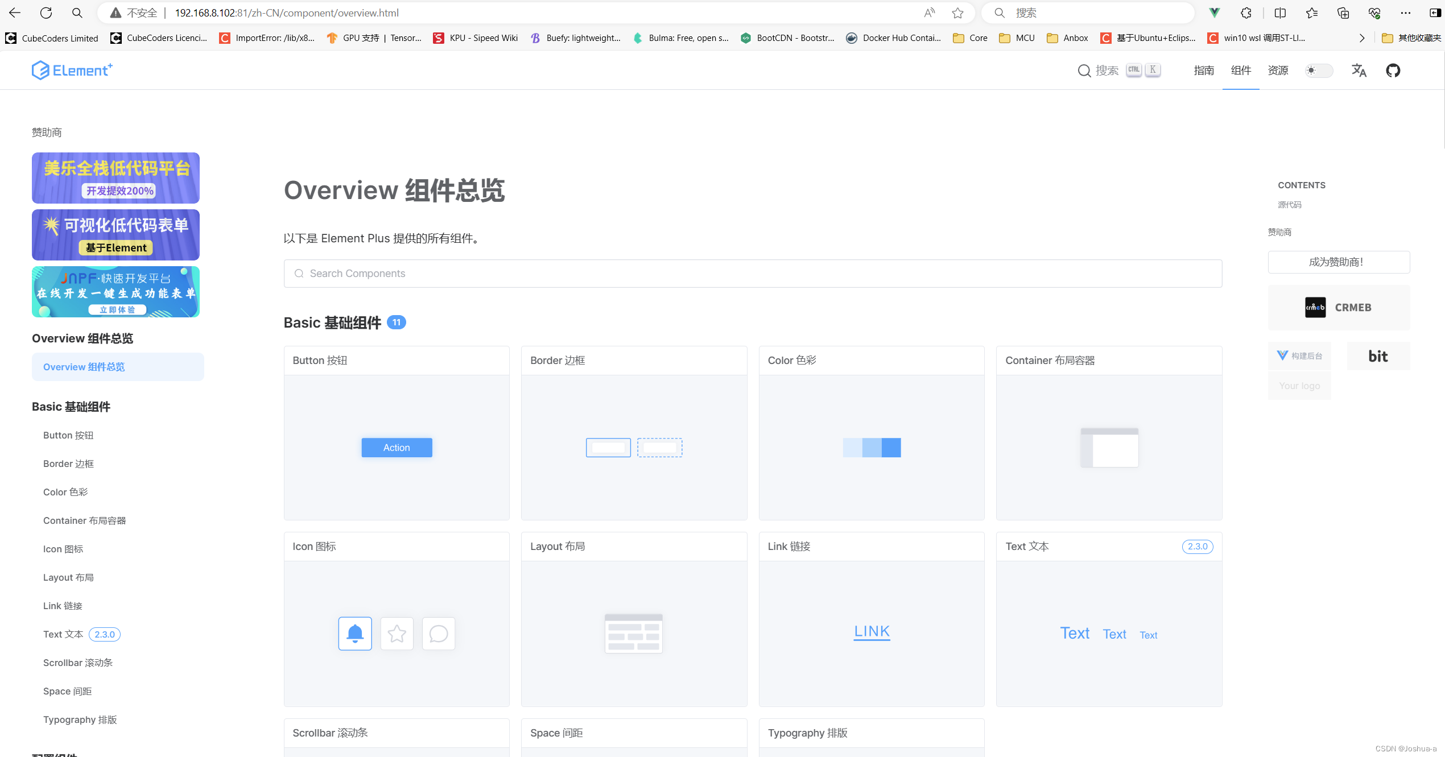
Task: Switch to the 指南 tab
Action: (x=1204, y=70)
